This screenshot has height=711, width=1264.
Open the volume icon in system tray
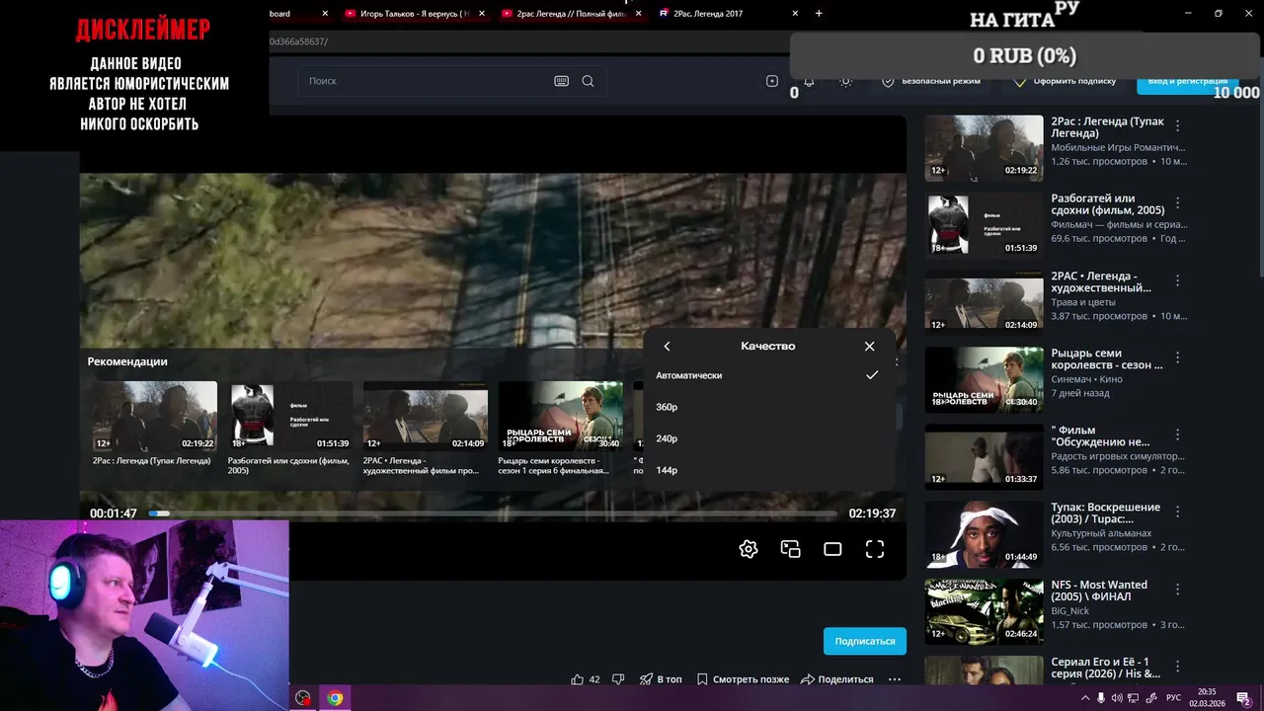(x=1116, y=698)
